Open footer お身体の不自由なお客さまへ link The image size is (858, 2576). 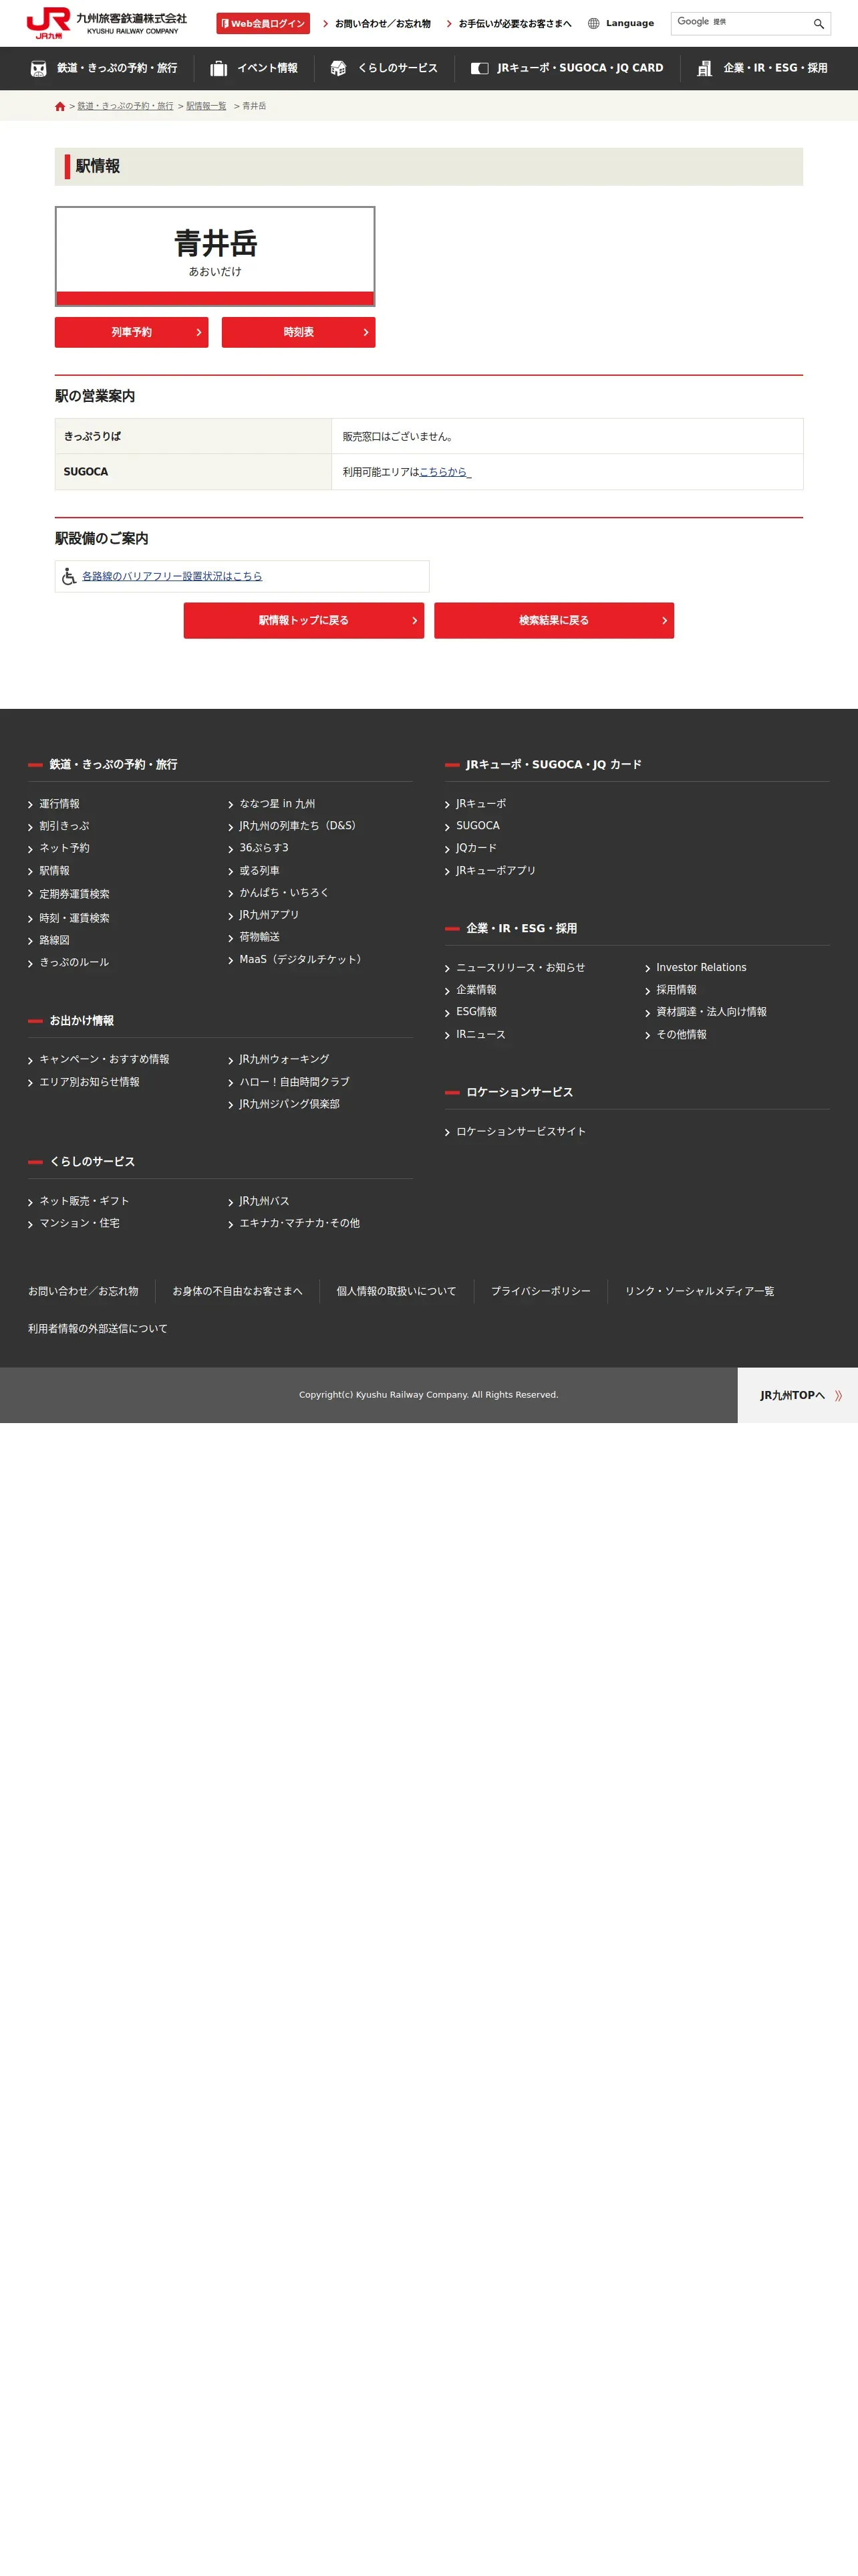(x=237, y=1291)
